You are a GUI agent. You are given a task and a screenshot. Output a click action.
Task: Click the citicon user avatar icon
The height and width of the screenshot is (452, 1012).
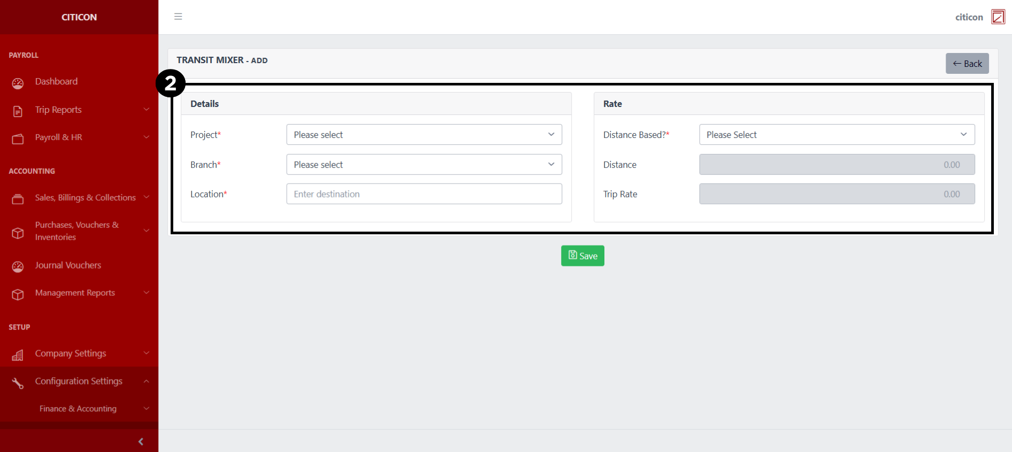pyautogui.click(x=998, y=17)
